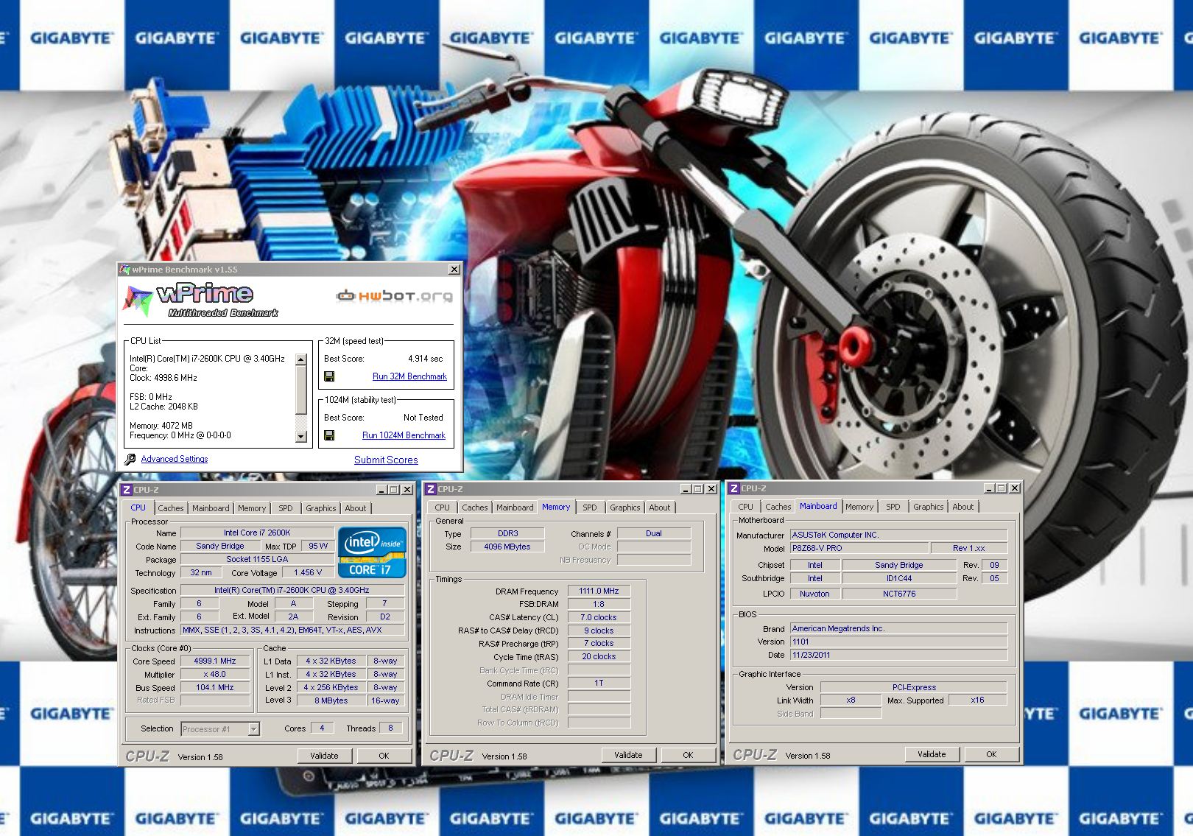
Task: Run the 1024M Benchmark
Action: tap(404, 435)
